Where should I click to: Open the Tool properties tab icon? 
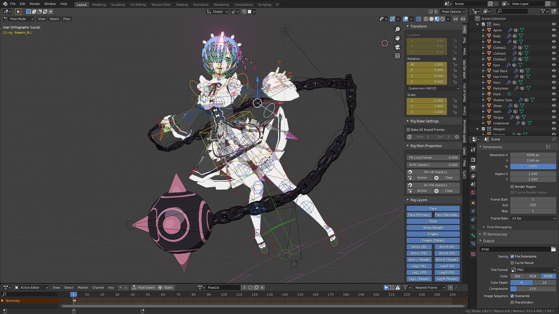point(473,149)
